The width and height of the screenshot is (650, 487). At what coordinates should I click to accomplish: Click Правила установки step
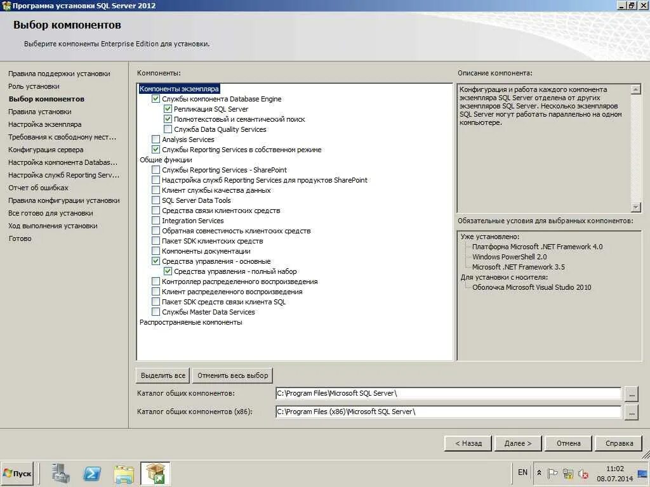coord(40,112)
